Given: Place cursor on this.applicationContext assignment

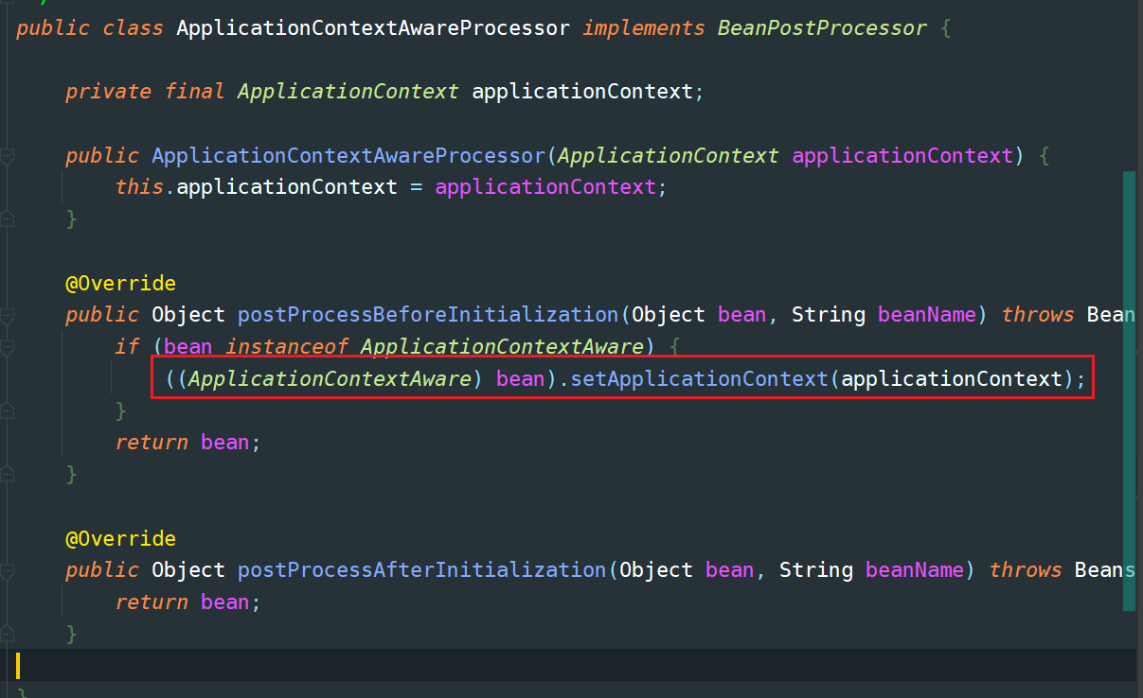Looking at the screenshot, I should [x=286, y=187].
